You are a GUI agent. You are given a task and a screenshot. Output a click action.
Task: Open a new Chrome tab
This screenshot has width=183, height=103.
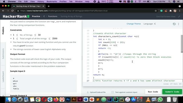point(49,6)
